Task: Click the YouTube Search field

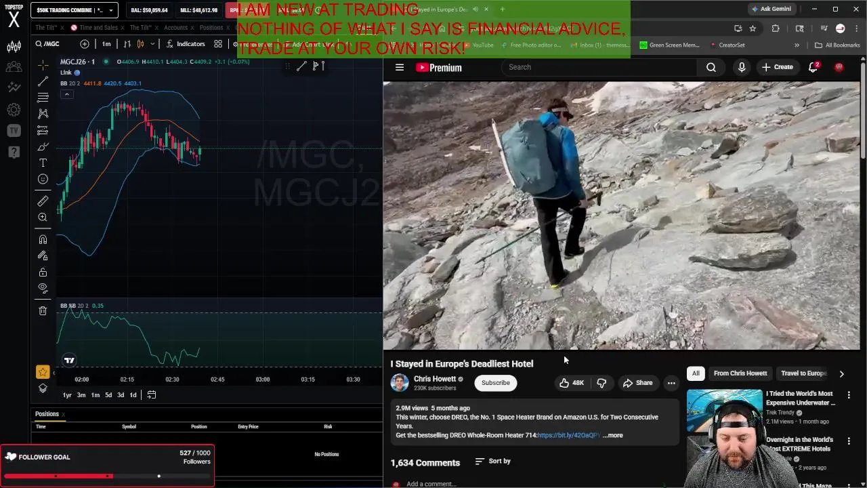Action: [599, 67]
